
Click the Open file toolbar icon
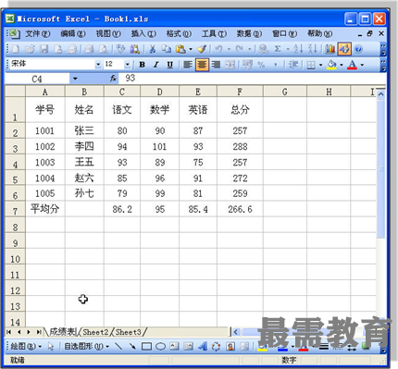point(30,49)
